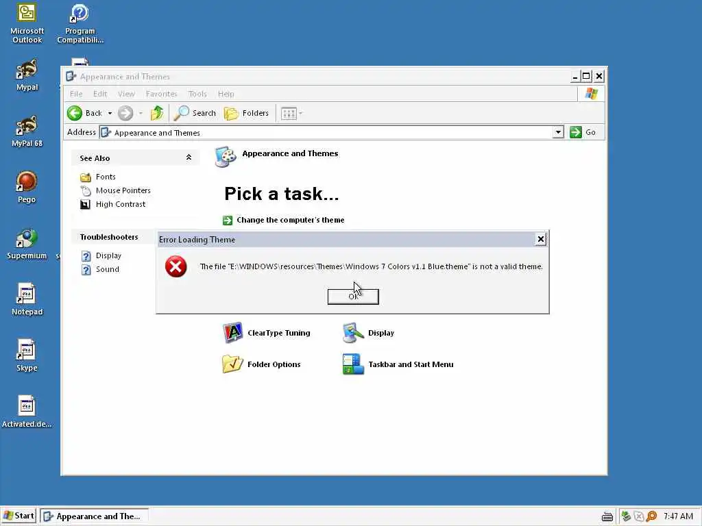Click the green Go button

583,132
